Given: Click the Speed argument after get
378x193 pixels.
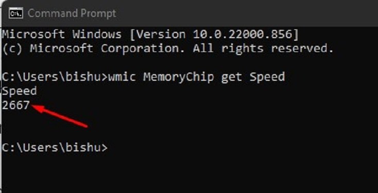Looking at the screenshot, I should click(267, 77).
